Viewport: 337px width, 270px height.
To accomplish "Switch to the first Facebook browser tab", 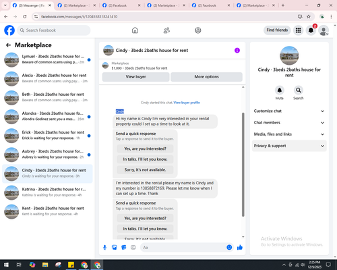I will 121,5.
